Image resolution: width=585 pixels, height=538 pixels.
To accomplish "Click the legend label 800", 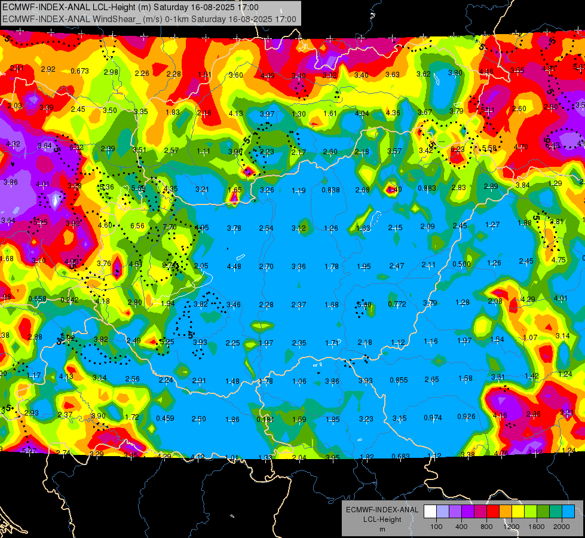I will click(x=486, y=527).
